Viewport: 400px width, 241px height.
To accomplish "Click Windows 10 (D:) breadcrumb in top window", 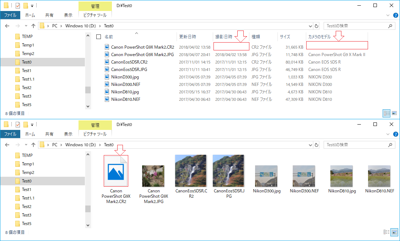I will tap(81, 26).
